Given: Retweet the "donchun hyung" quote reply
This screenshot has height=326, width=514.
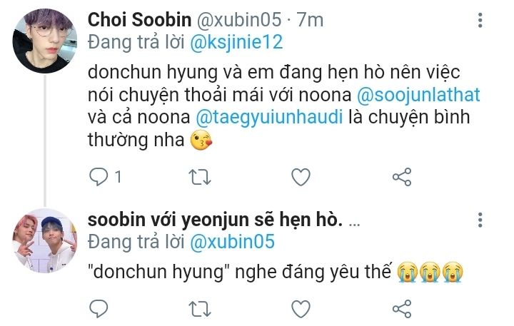Looking at the screenshot, I should 201,308.
